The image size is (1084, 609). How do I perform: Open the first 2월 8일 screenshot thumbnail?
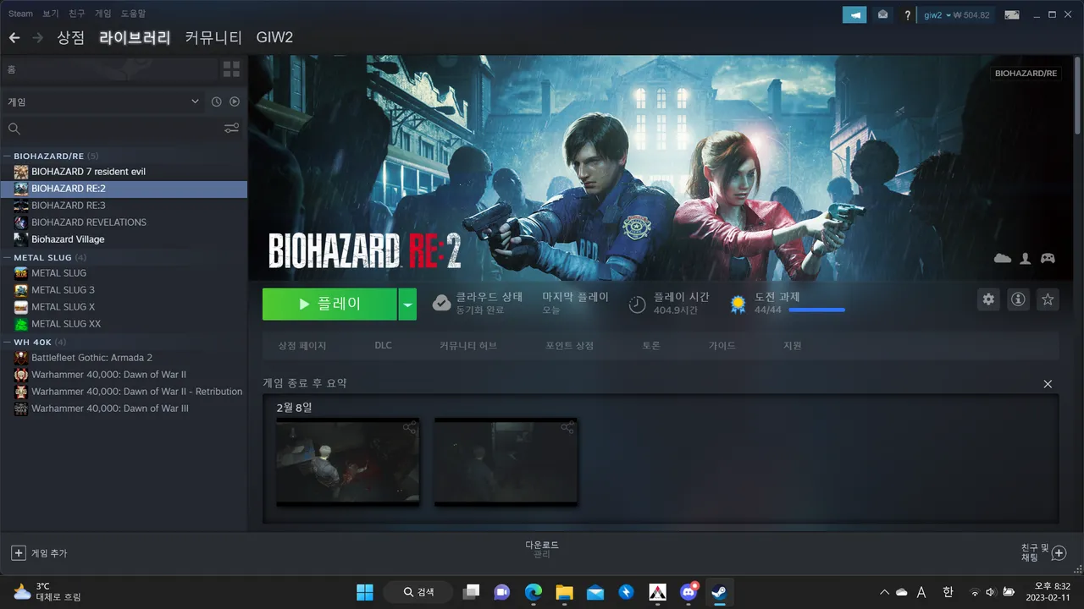347,462
